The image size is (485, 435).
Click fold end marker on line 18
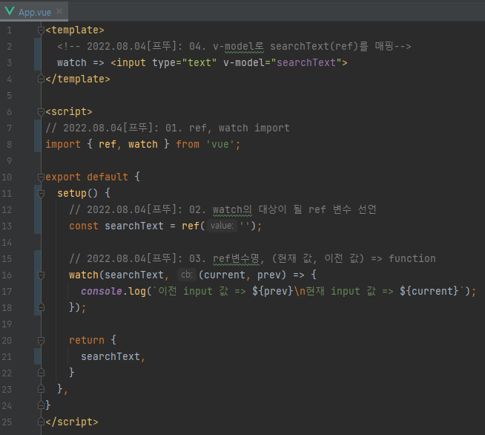point(41,307)
